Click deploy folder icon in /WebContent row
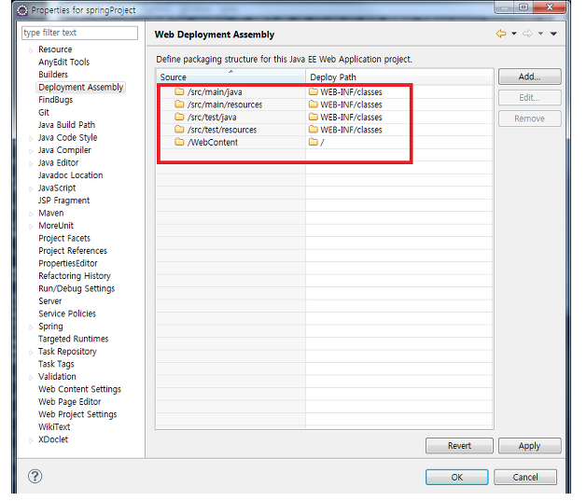The width and height of the screenshot is (587, 501). coord(314,142)
